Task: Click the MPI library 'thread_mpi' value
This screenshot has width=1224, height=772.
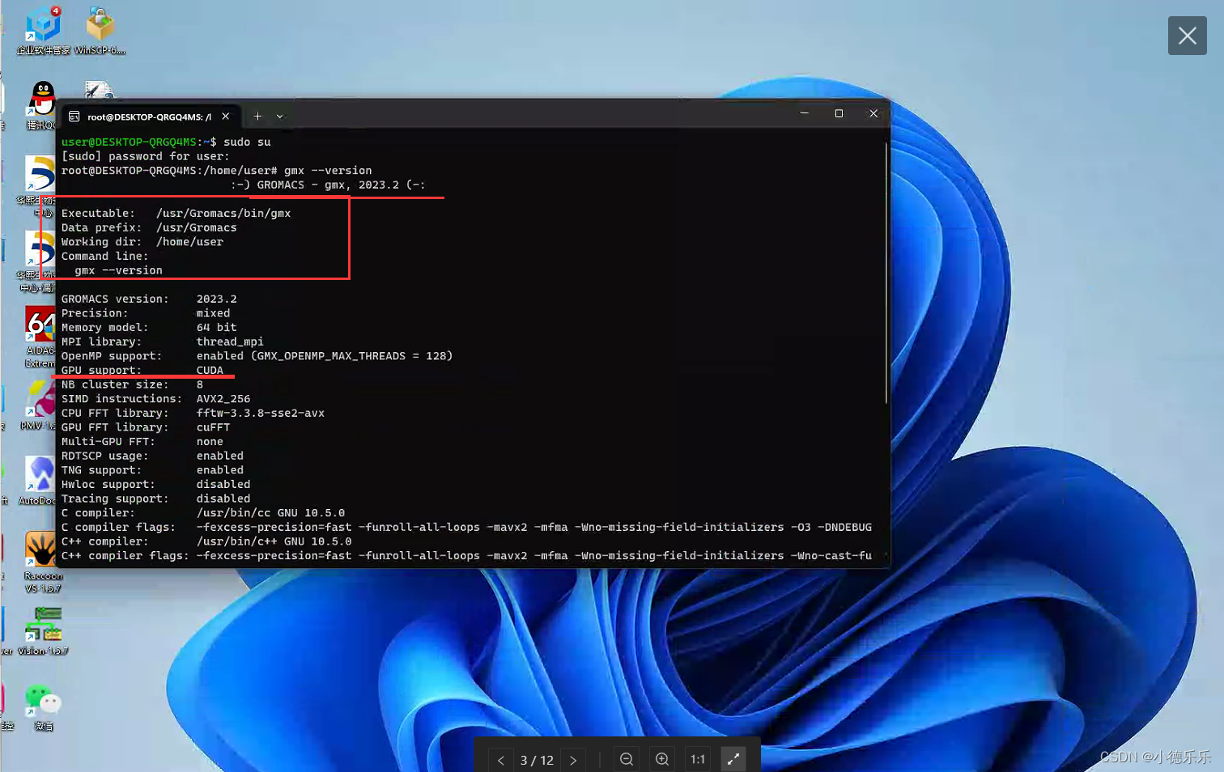Action: tap(230, 341)
